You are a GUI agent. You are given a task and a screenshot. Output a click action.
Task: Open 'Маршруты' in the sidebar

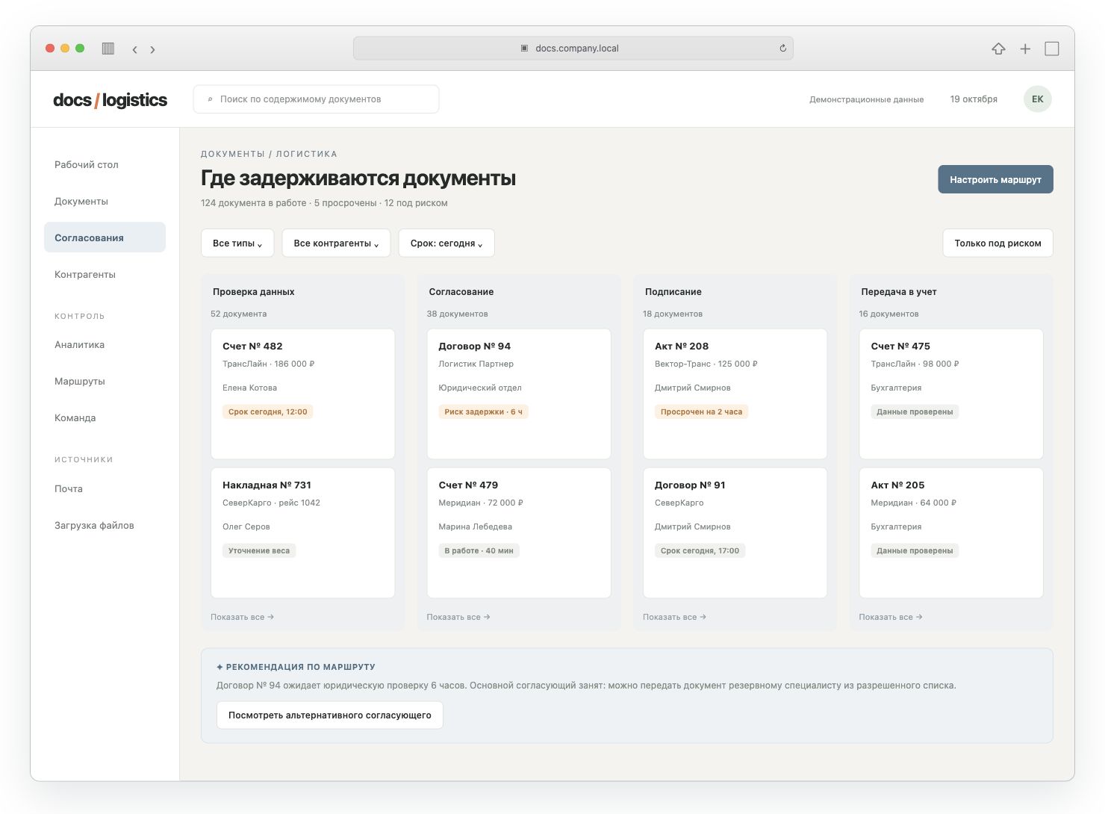tap(105, 381)
